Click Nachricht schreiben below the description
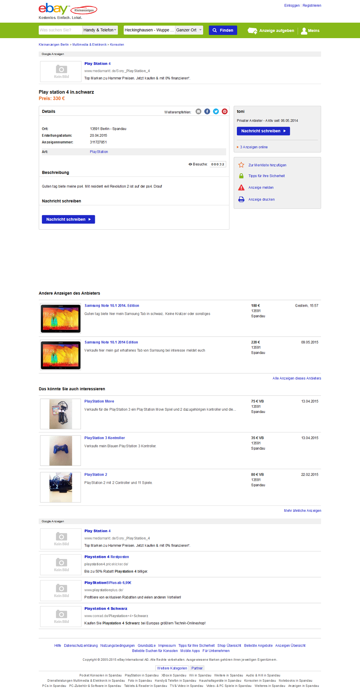This screenshot has width=360, height=693. (x=69, y=219)
